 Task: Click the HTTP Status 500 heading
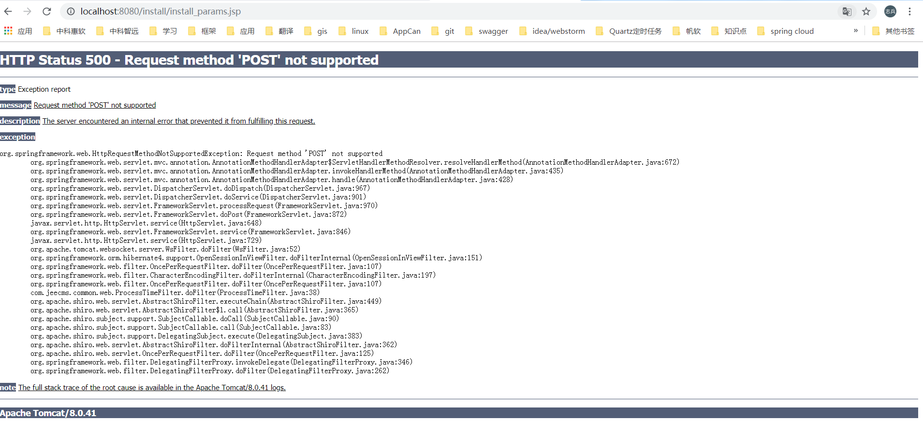pyautogui.click(x=189, y=60)
